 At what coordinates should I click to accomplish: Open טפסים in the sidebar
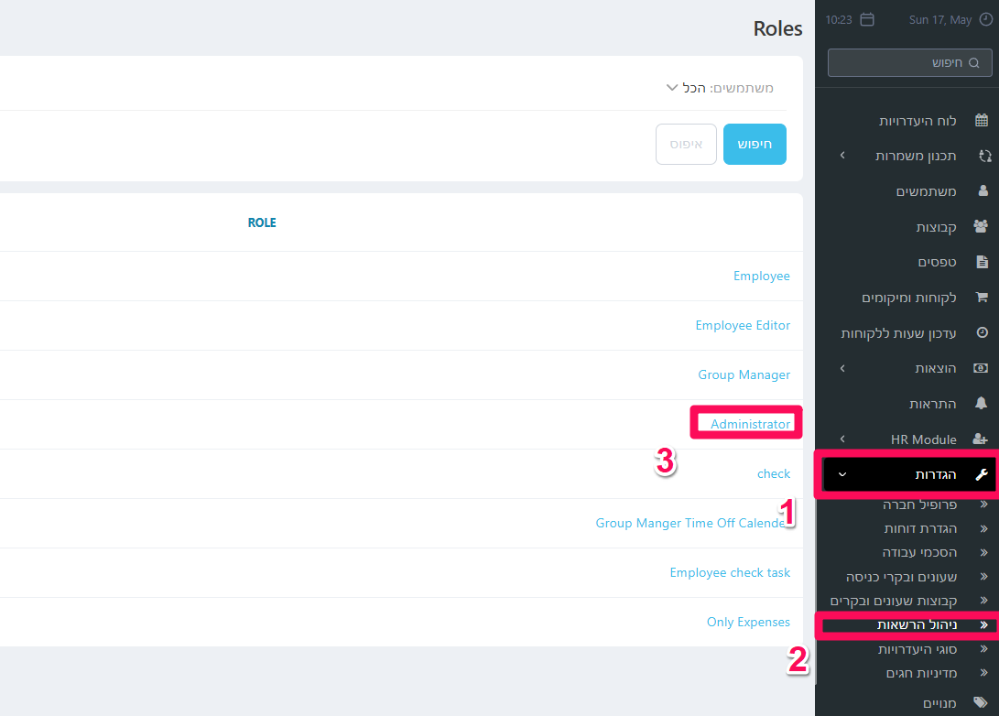pyautogui.click(x=938, y=262)
